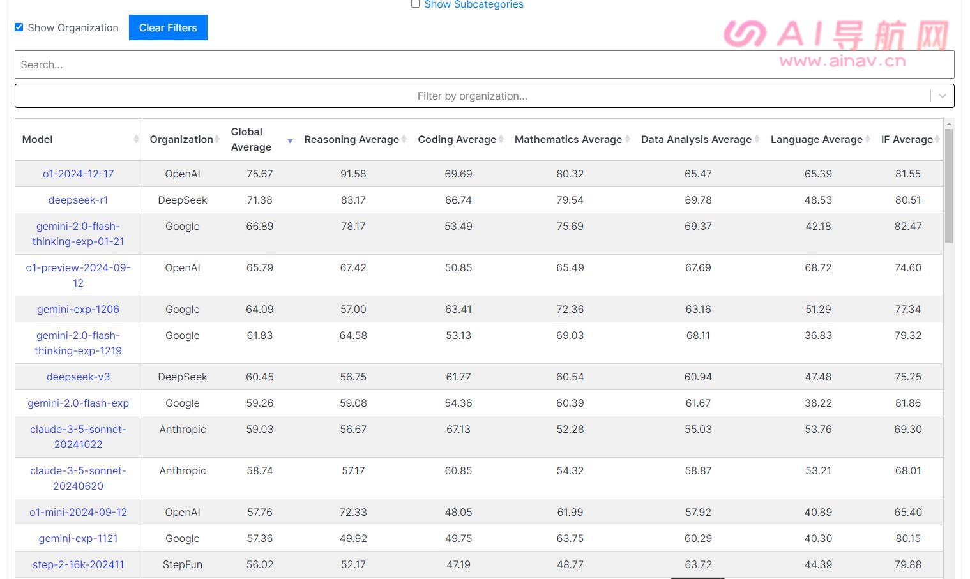Open the claude-3-5-sonnet-20241022 link
Screen dimensions: 970x579
[79, 437]
